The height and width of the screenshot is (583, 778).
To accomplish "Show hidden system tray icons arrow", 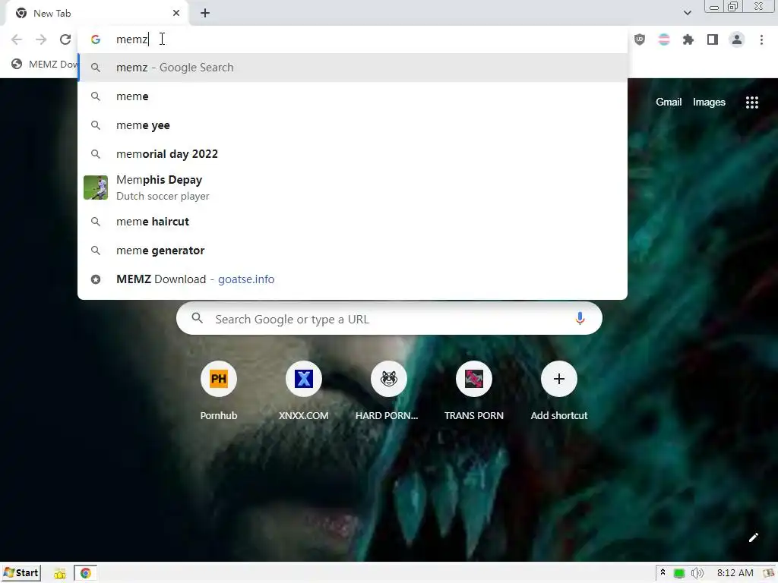I will click(663, 573).
